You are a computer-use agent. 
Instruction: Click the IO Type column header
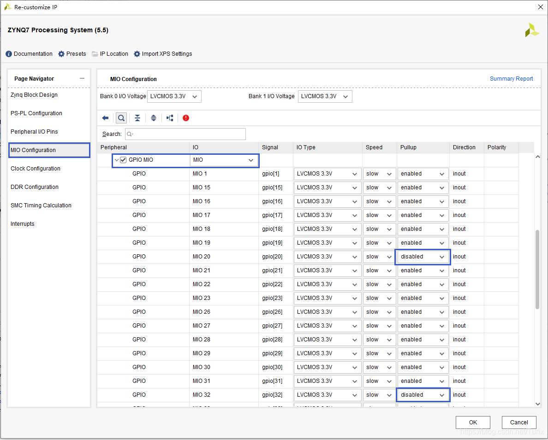328,147
